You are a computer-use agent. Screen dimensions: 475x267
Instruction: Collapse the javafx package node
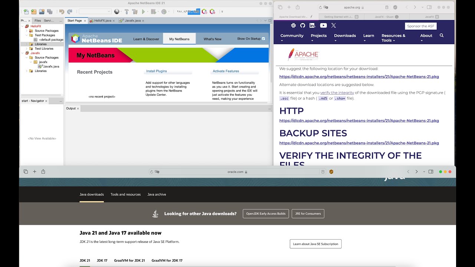click(x=31, y=62)
